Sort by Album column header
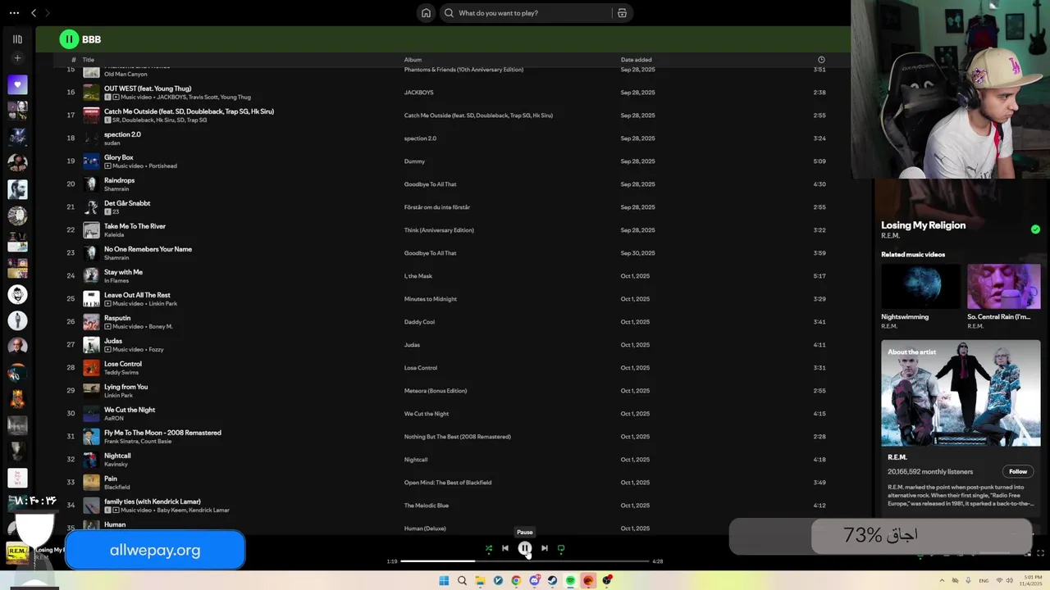The width and height of the screenshot is (1050, 590). (x=413, y=60)
